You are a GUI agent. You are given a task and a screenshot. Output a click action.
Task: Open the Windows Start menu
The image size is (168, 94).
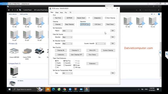click(x=9, y=89)
